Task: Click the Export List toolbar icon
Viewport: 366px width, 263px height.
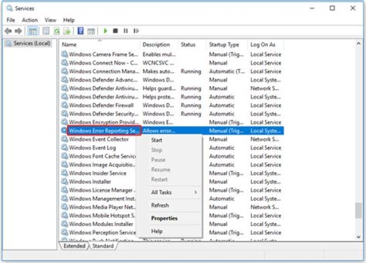Action: pyautogui.click(x=67, y=31)
